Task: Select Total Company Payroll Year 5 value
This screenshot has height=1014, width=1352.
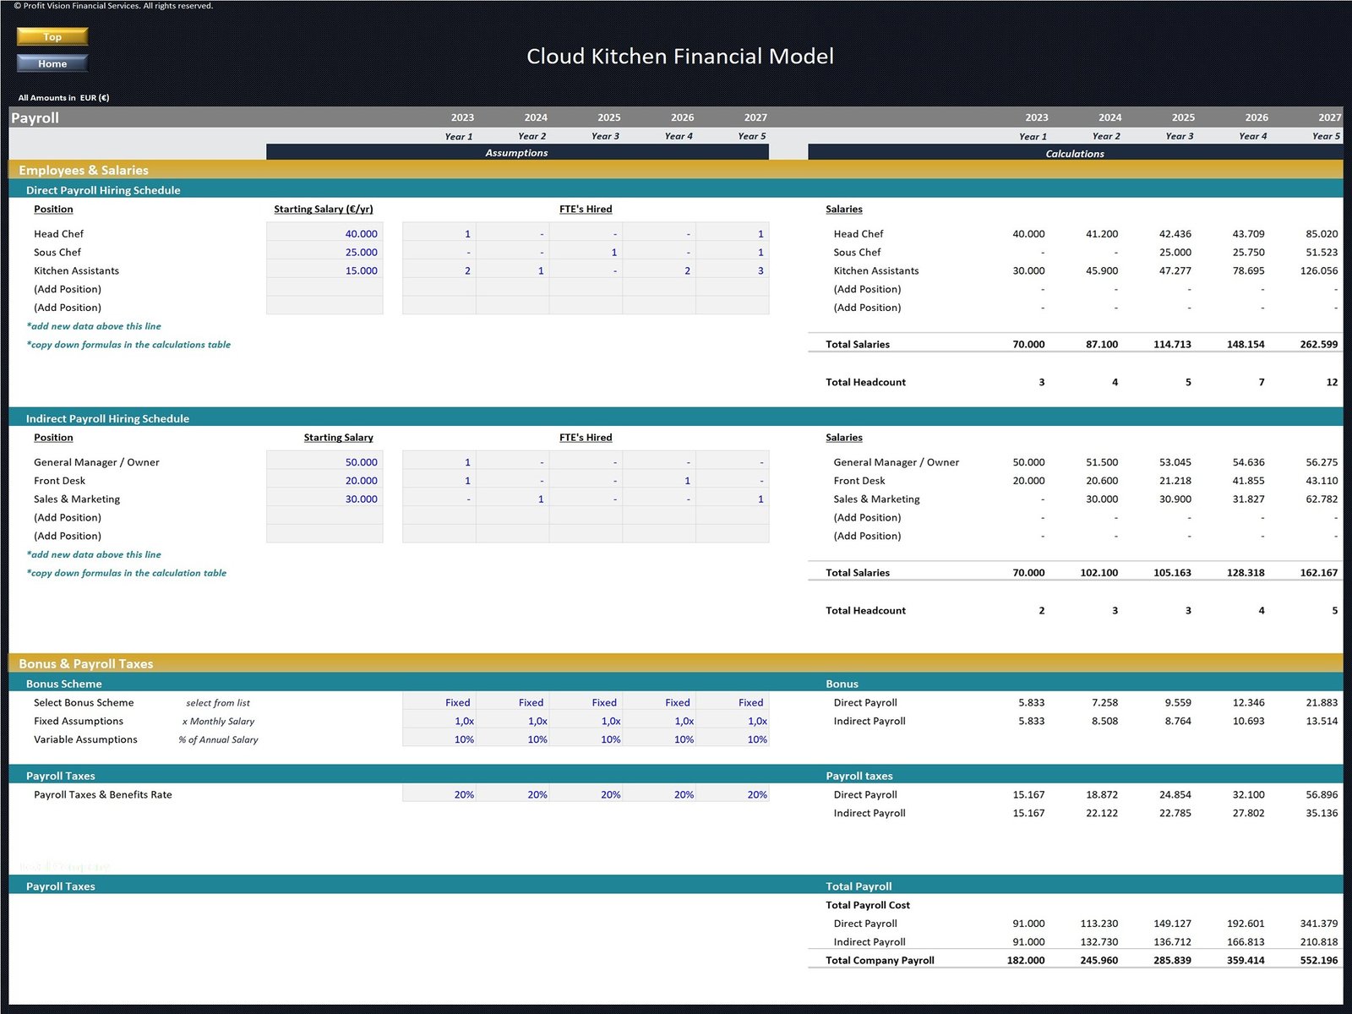Action: [x=1318, y=961]
